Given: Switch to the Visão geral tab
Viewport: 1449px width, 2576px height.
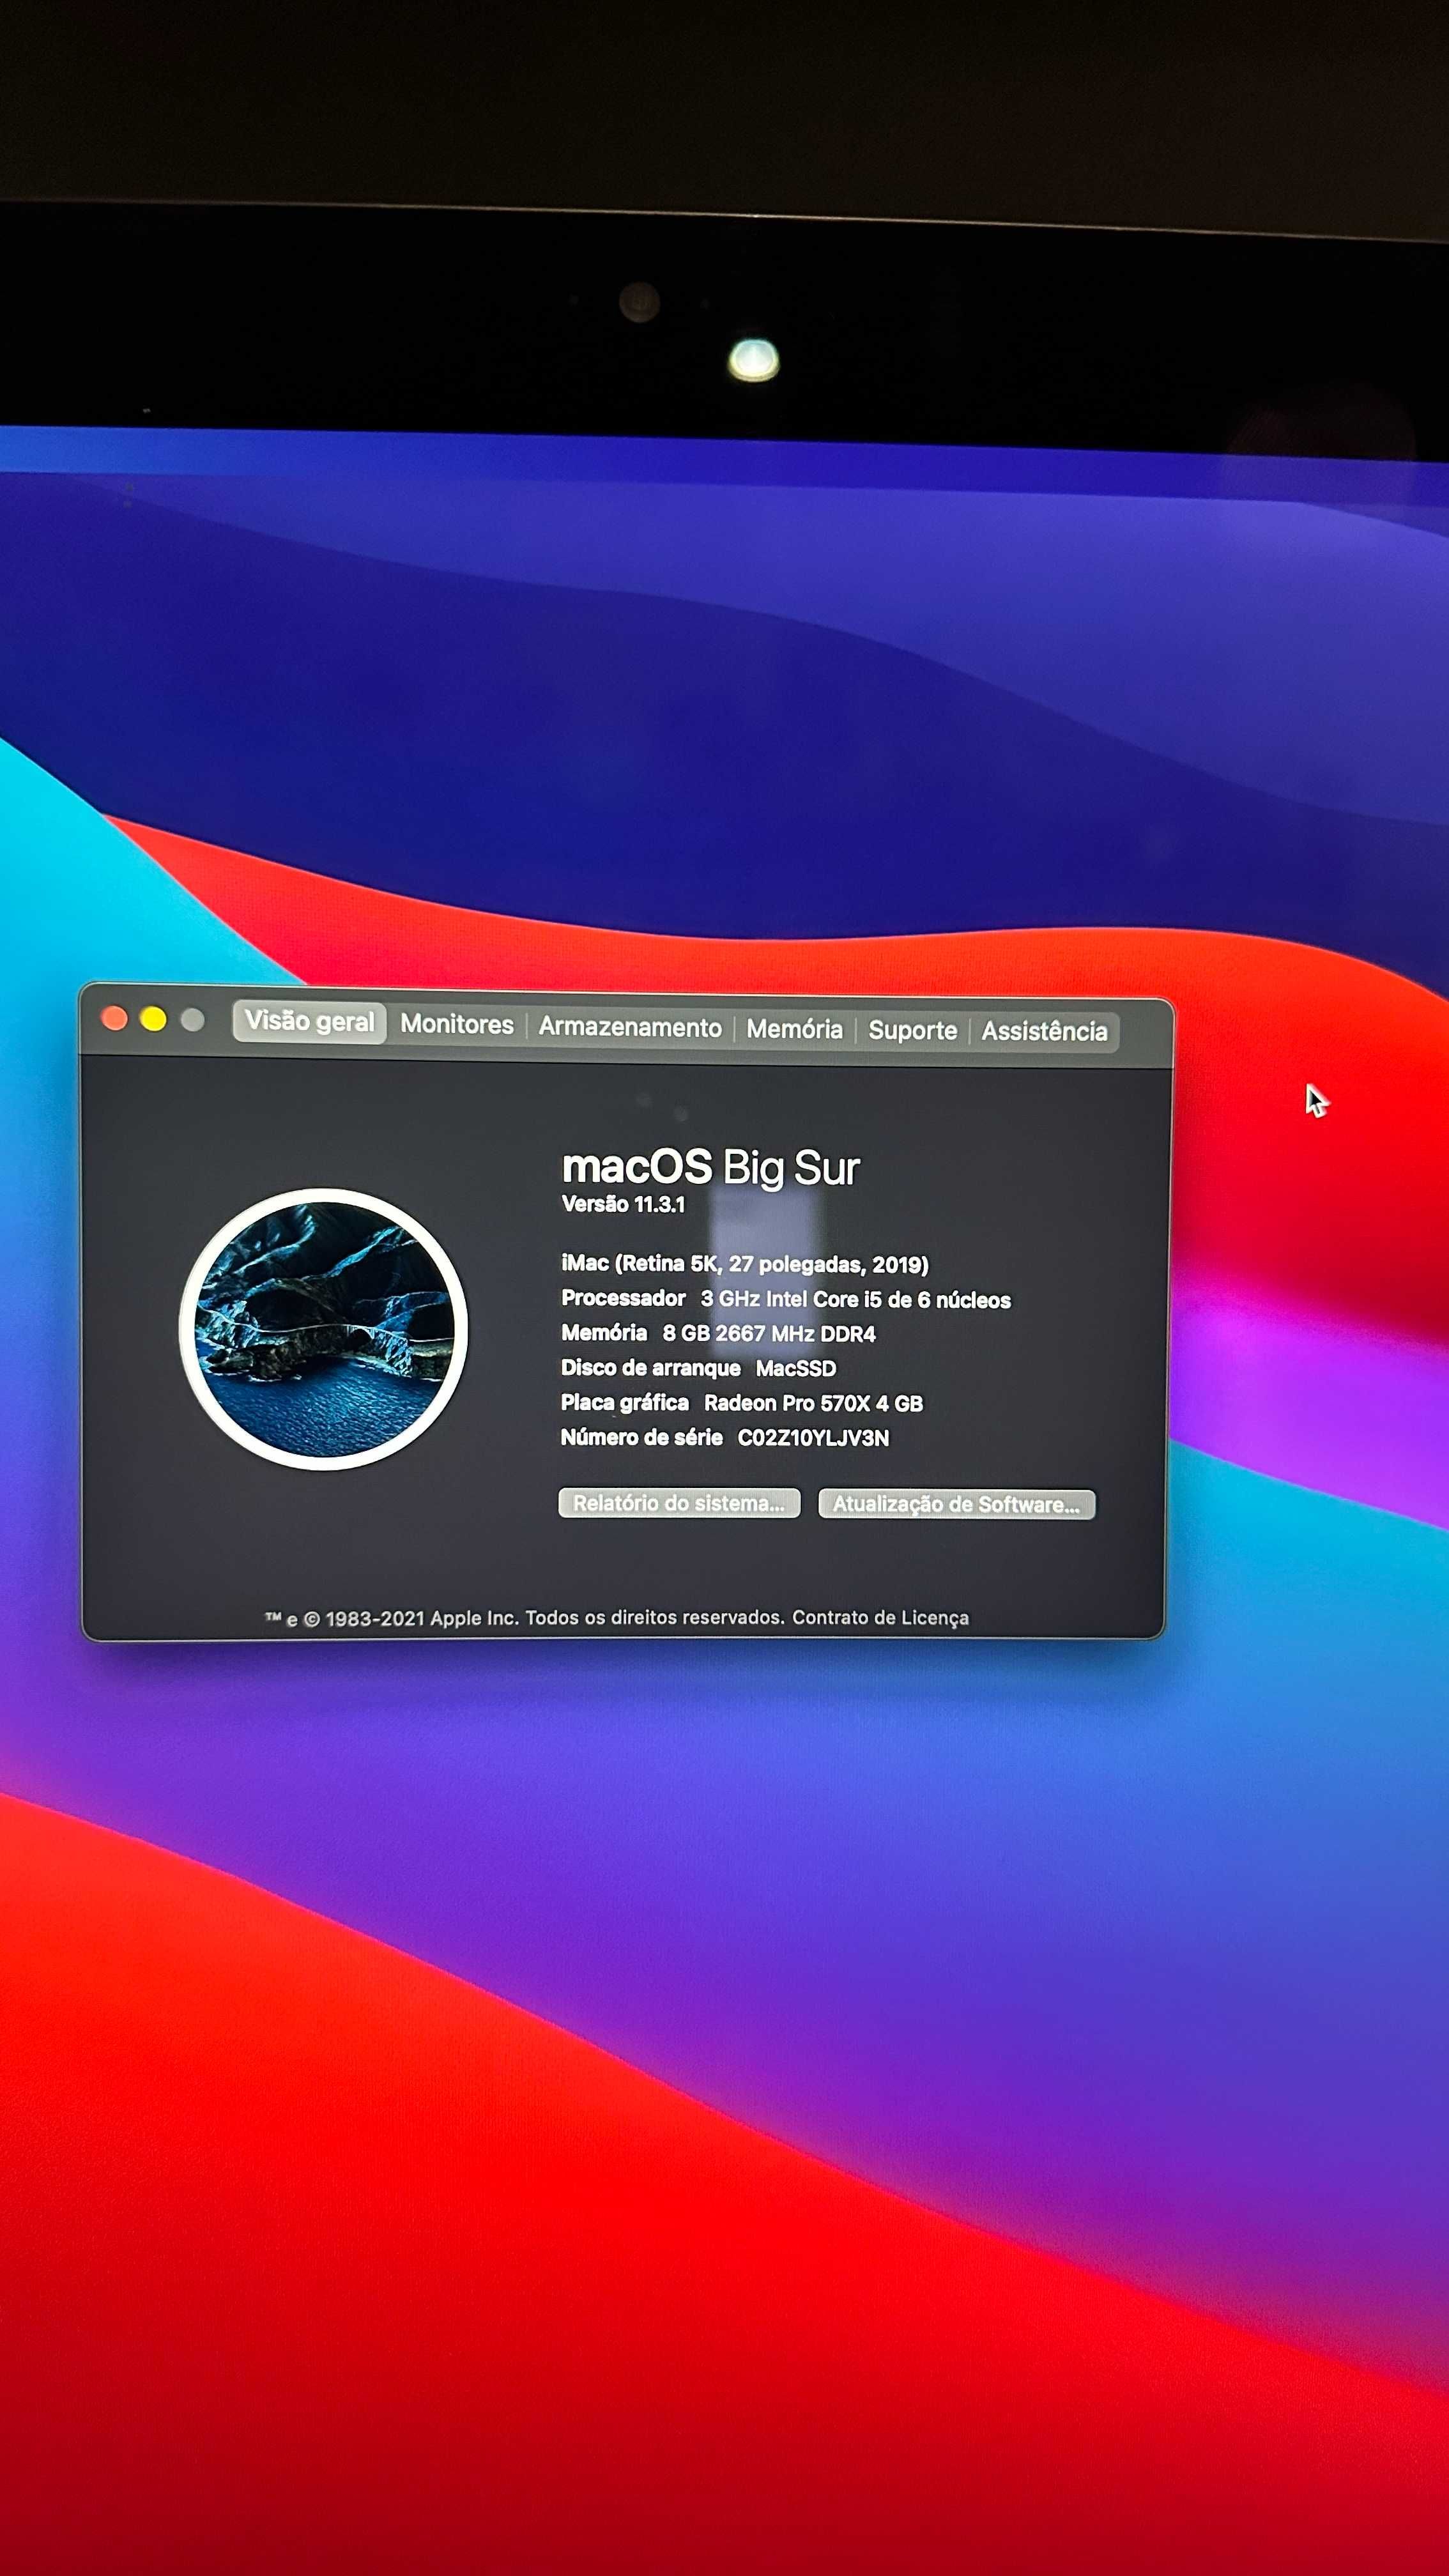Looking at the screenshot, I should pyautogui.click(x=309, y=1021).
